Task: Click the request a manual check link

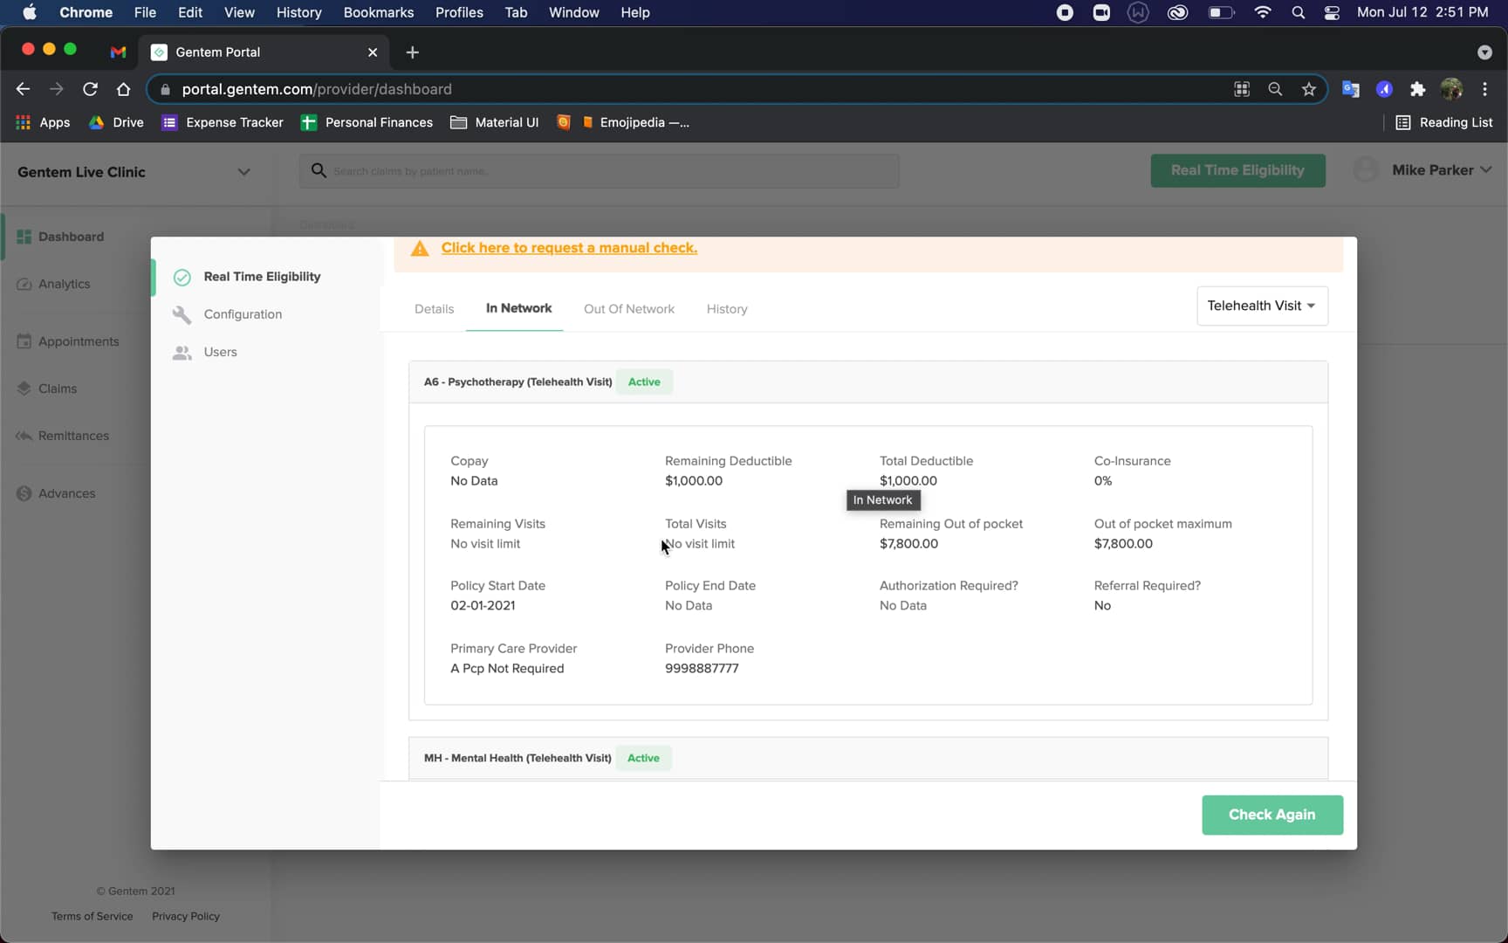Action: point(569,248)
